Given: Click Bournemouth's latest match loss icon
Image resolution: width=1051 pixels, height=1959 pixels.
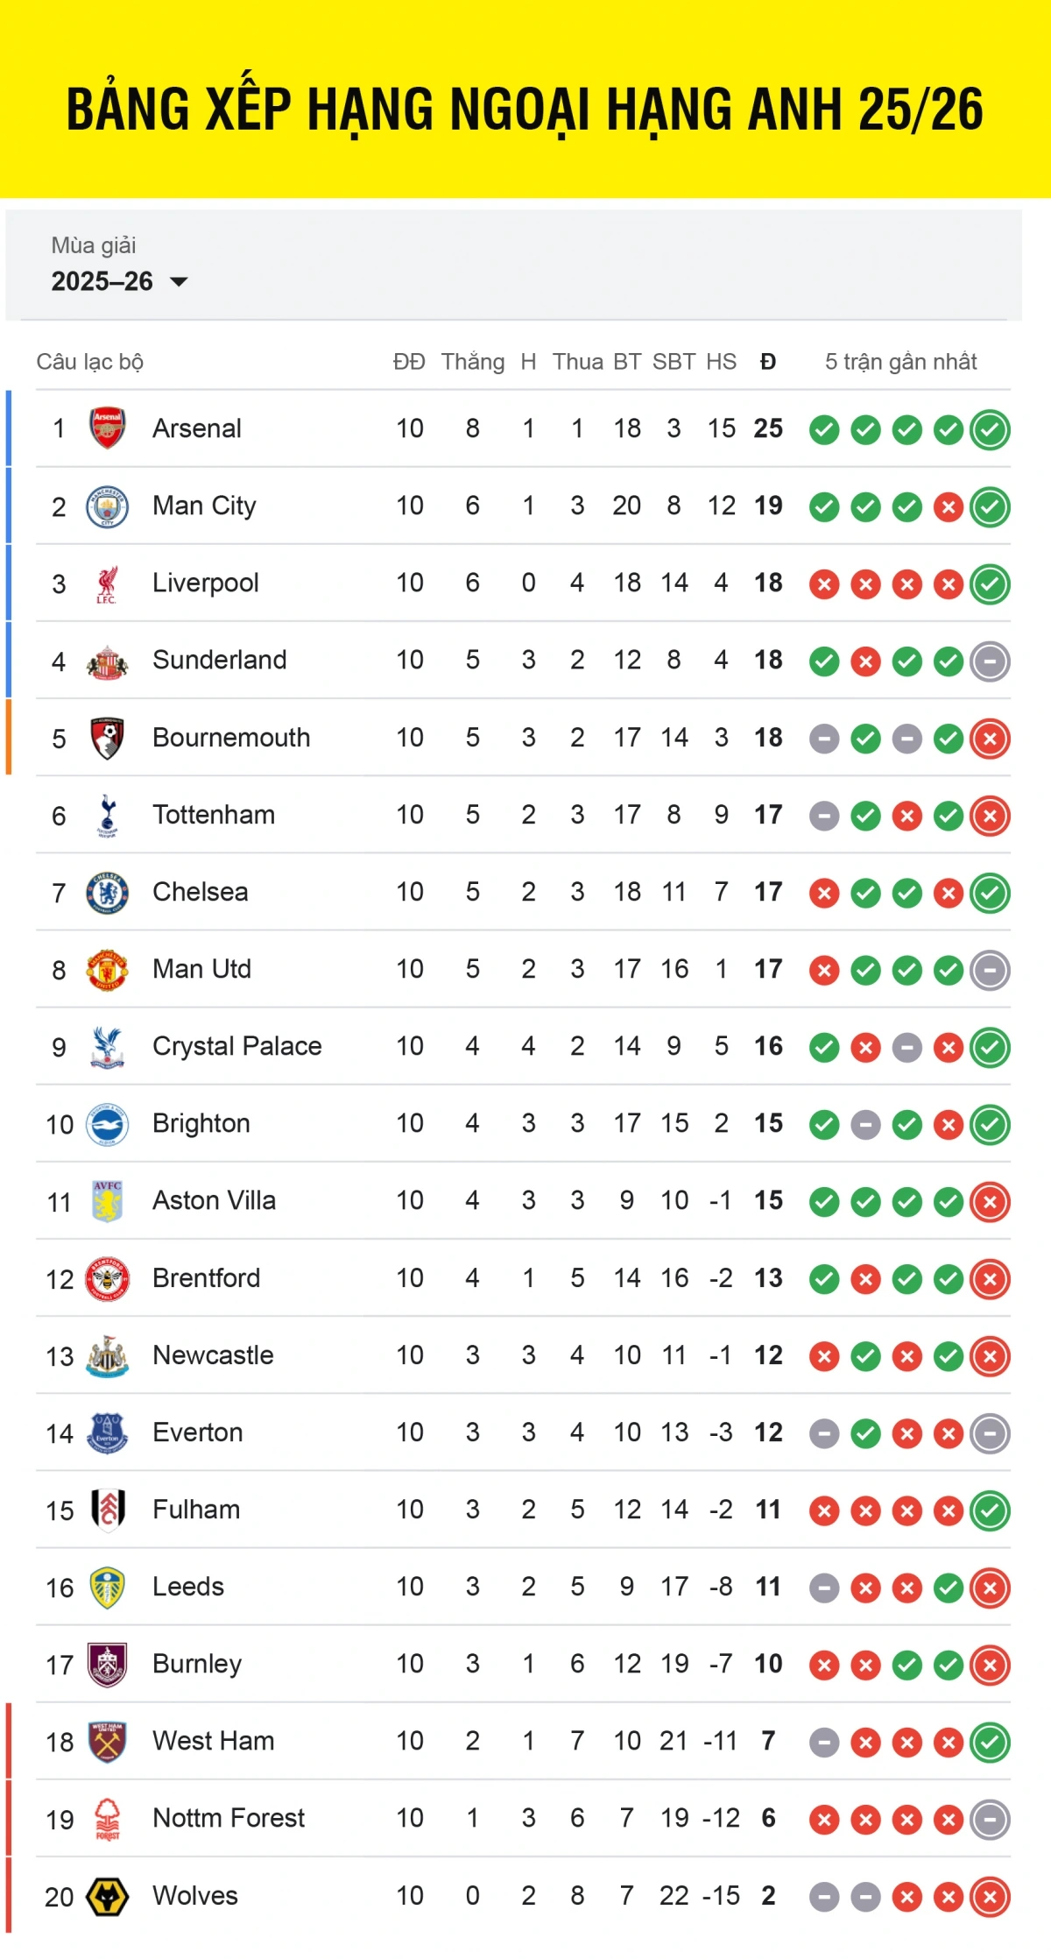Looking at the screenshot, I should pyautogui.click(x=990, y=739).
